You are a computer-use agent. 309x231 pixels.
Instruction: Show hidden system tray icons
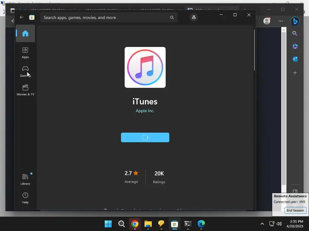click(x=262, y=224)
